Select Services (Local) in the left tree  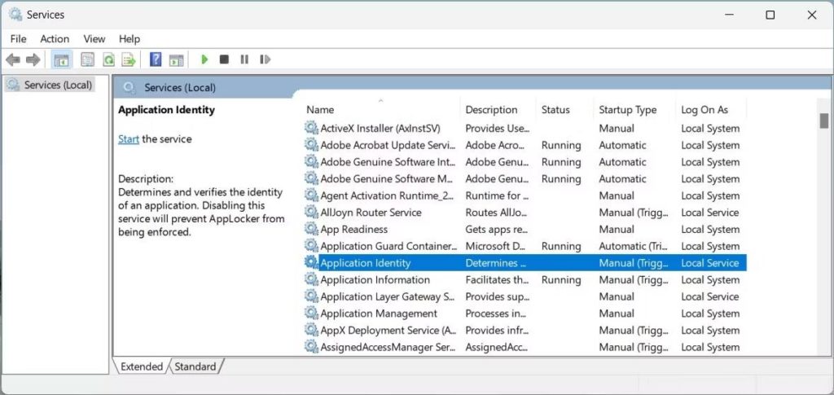(58, 85)
